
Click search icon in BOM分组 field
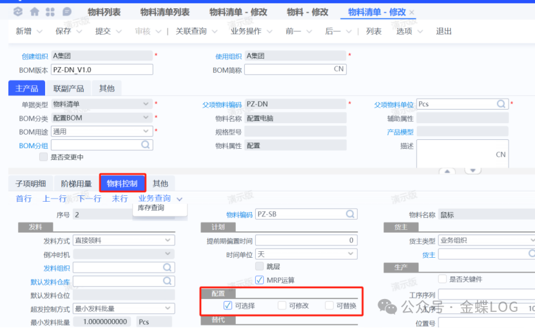[x=146, y=146]
